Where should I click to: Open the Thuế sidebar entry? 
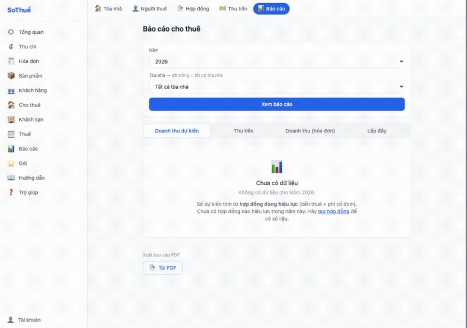(x=44, y=134)
